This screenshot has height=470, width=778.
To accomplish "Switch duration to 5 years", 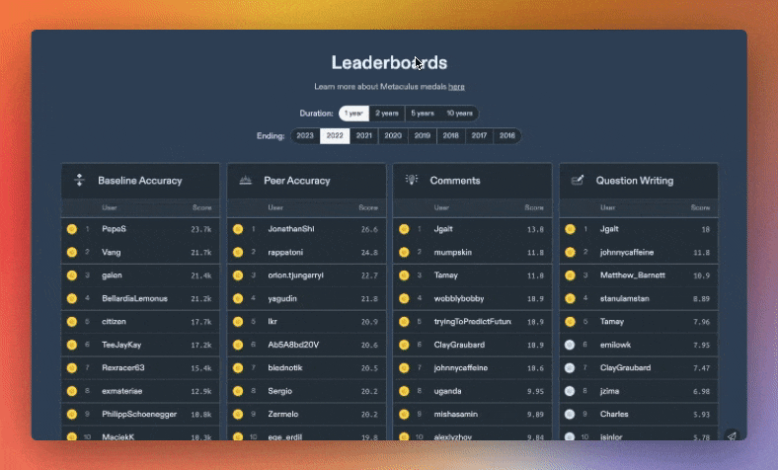I will click(x=423, y=114).
